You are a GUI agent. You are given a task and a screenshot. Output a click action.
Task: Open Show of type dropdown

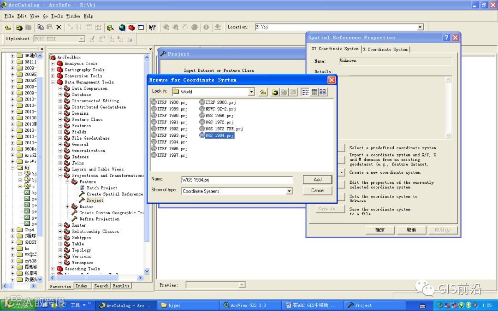coord(289,191)
